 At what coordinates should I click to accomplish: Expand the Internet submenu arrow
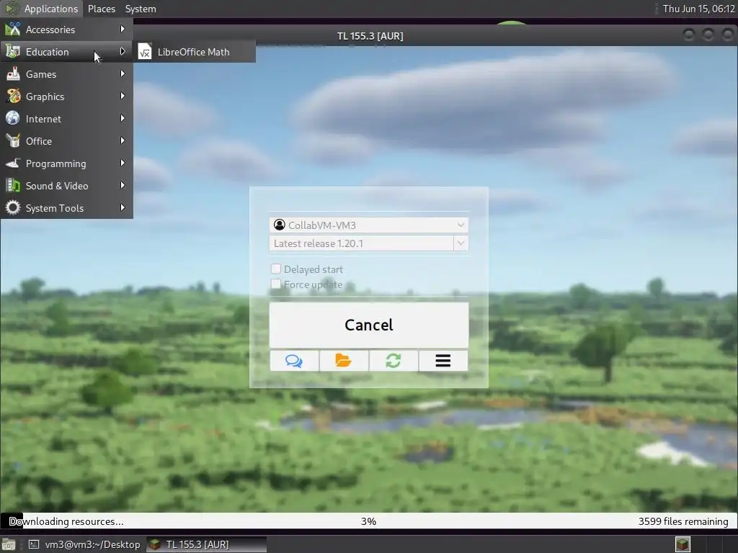(x=123, y=119)
